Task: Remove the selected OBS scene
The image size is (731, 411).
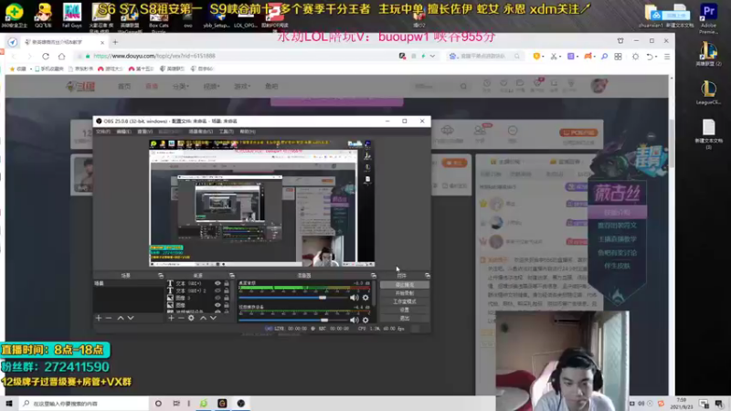Action: pos(109,318)
